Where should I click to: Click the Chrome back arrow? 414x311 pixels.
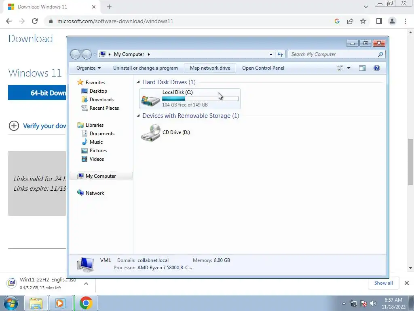[x=9, y=21]
